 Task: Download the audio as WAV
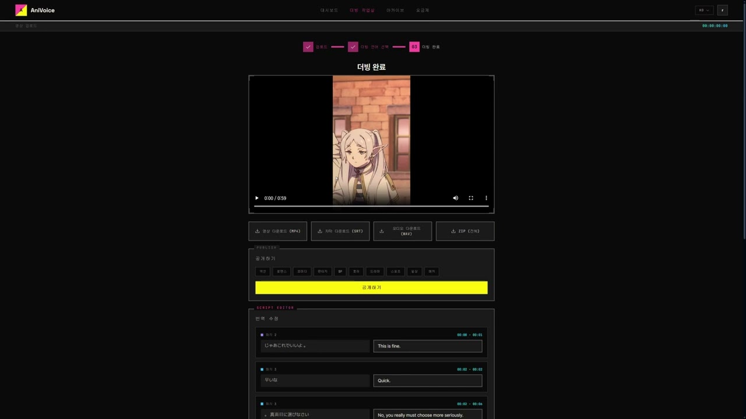(x=402, y=231)
